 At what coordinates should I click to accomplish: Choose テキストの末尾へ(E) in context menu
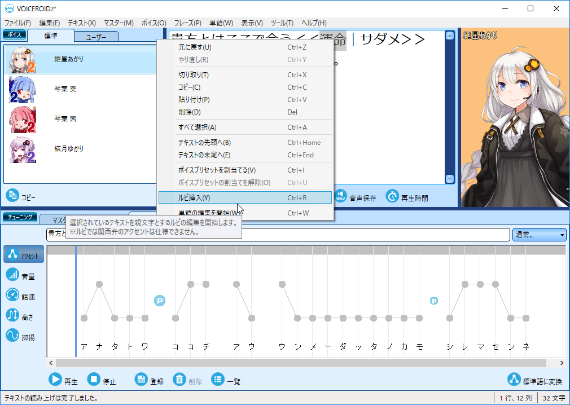click(x=245, y=155)
